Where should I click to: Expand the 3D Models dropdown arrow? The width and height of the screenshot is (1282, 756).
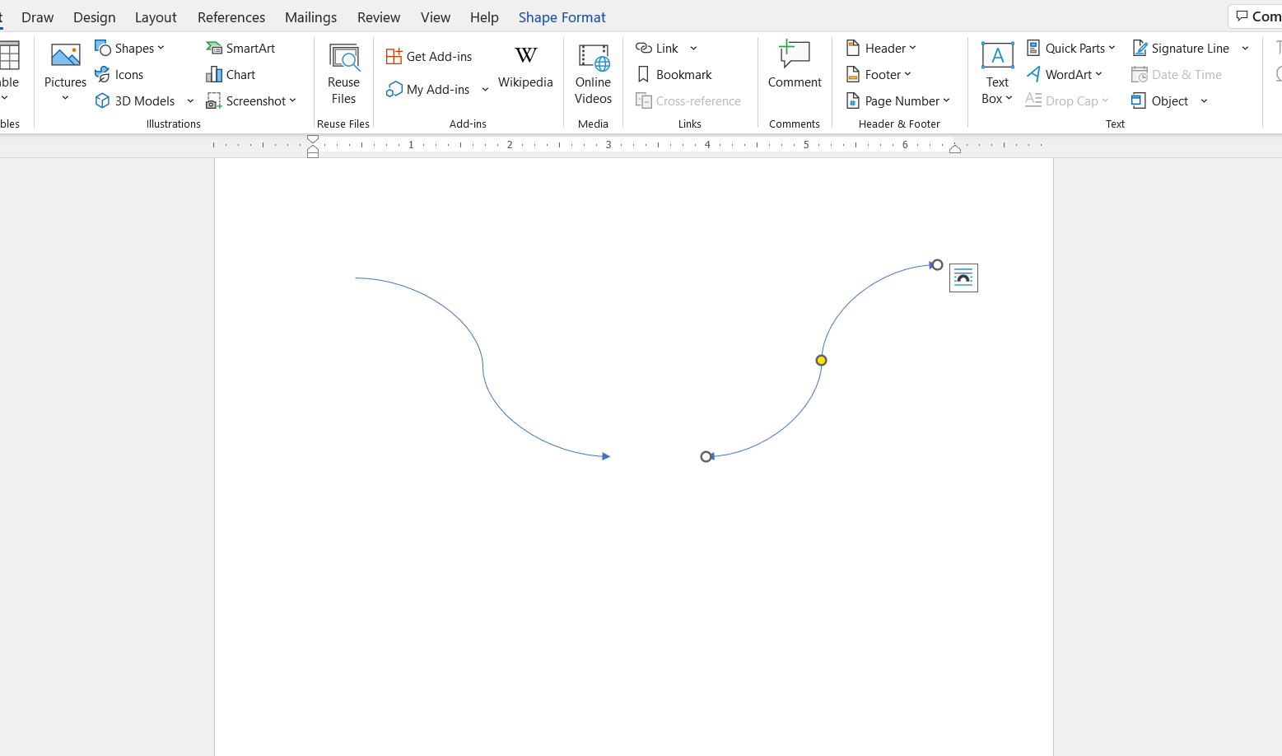point(190,100)
